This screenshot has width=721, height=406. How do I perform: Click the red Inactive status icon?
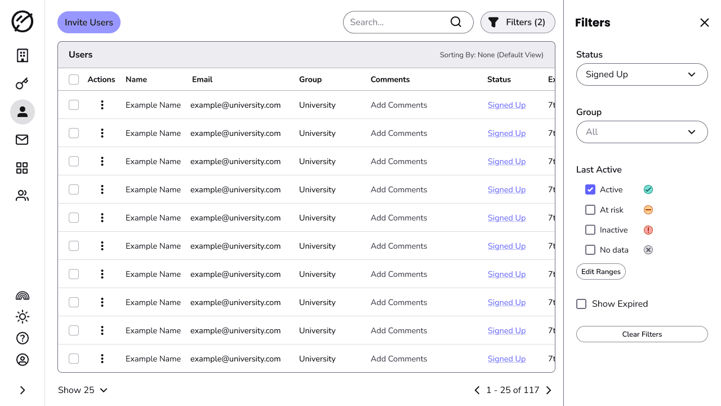click(648, 230)
